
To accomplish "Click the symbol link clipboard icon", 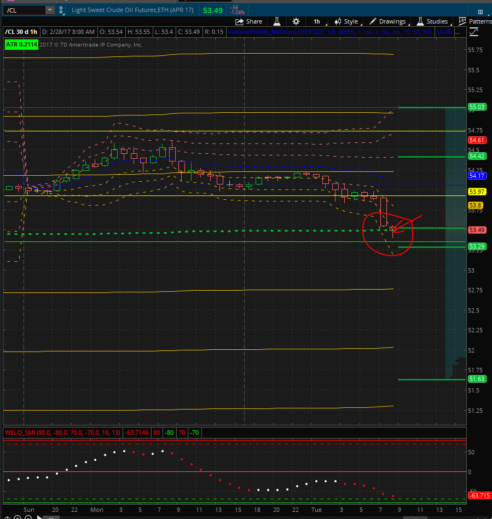I will tap(61, 10).
